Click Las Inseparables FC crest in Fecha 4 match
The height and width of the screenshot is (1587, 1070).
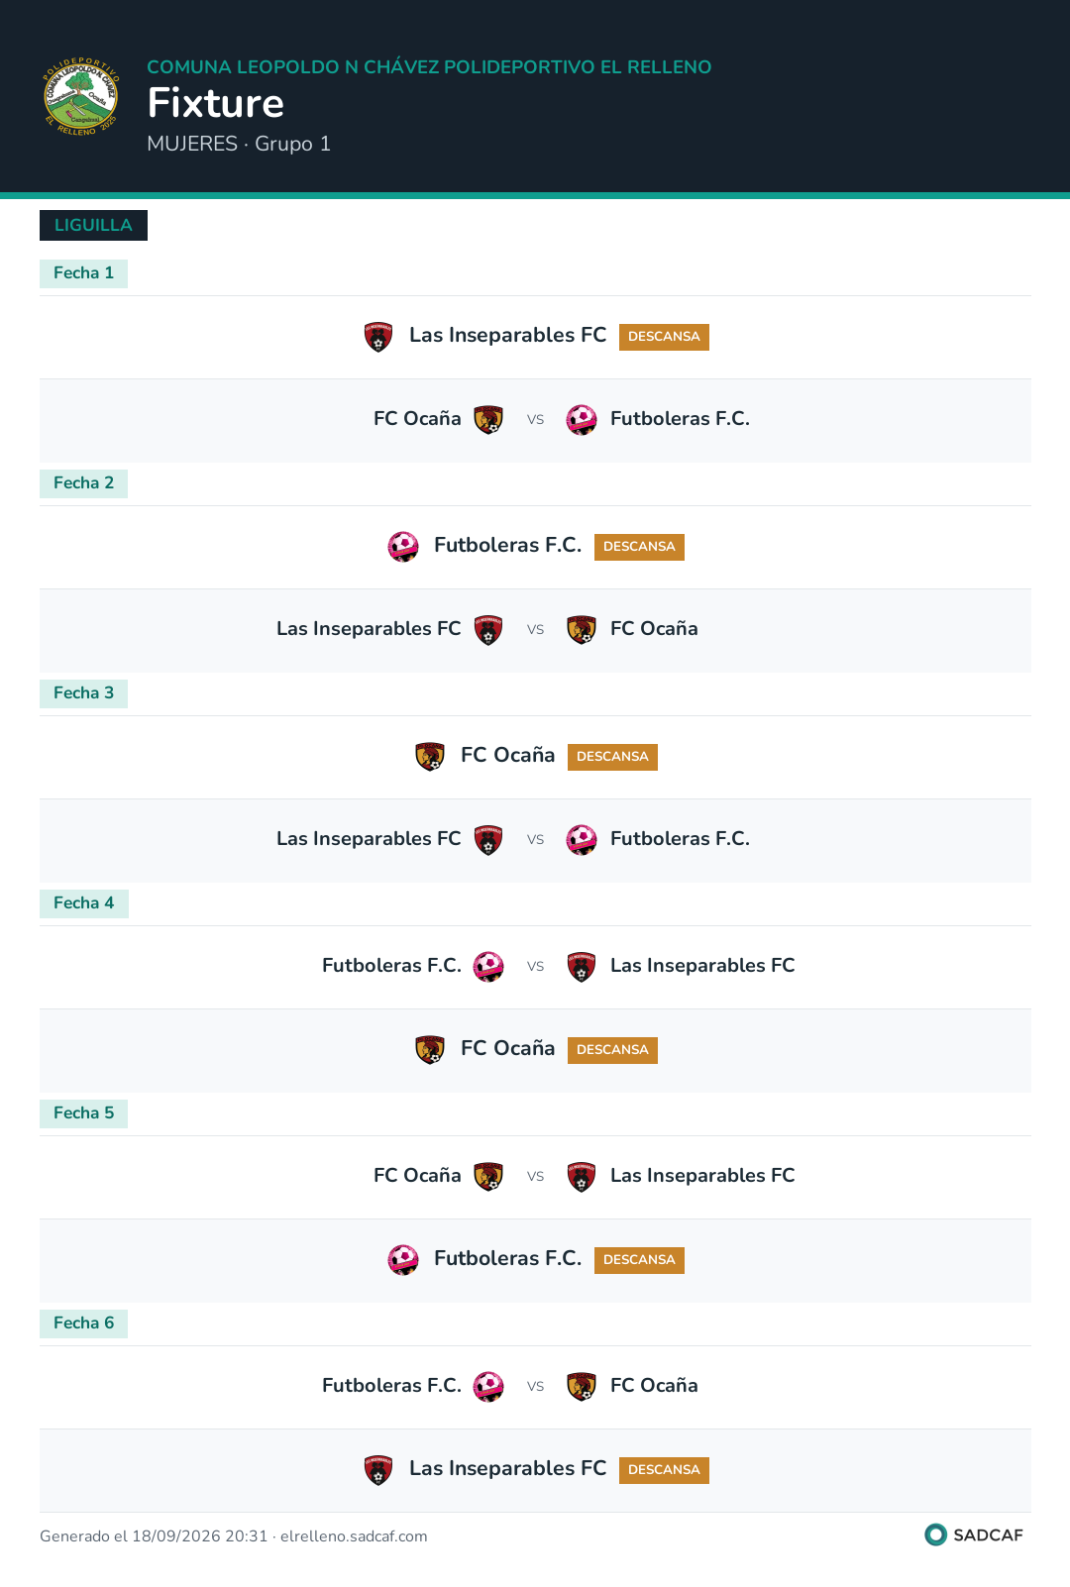point(582,967)
